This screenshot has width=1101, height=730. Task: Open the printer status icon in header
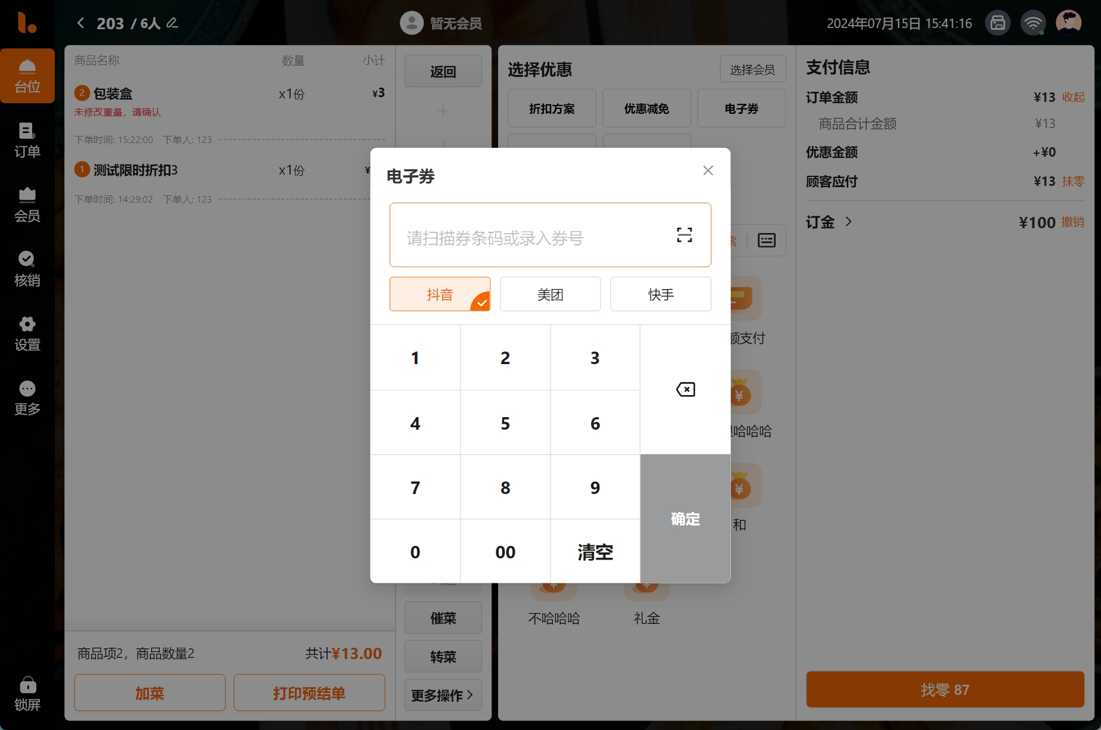(x=998, y=23)
